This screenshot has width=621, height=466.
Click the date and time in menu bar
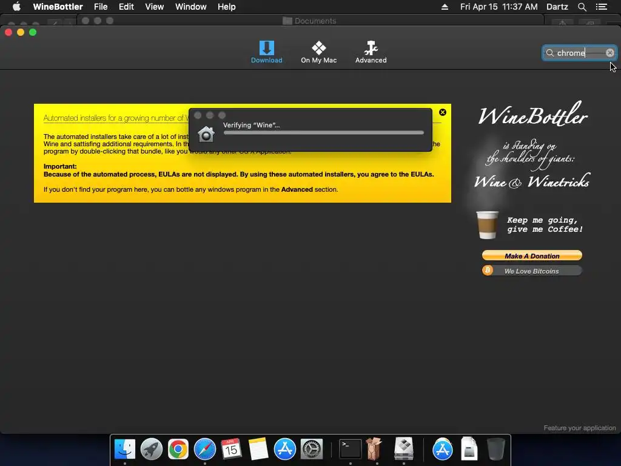[498, 7]
